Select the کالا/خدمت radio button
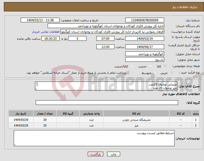This screenshot has width=204, height=161. (x=132, y=66)
